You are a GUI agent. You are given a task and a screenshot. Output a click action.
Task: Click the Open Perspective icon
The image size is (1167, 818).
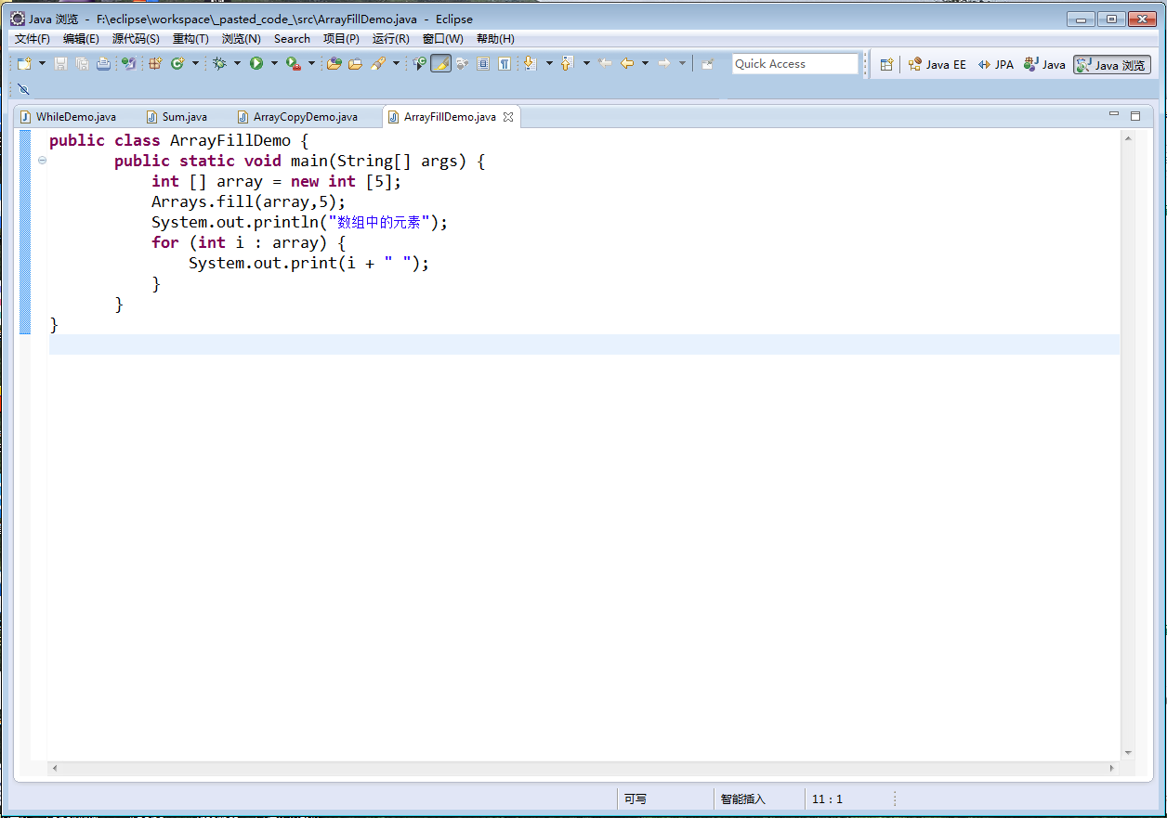coord(886,64)
